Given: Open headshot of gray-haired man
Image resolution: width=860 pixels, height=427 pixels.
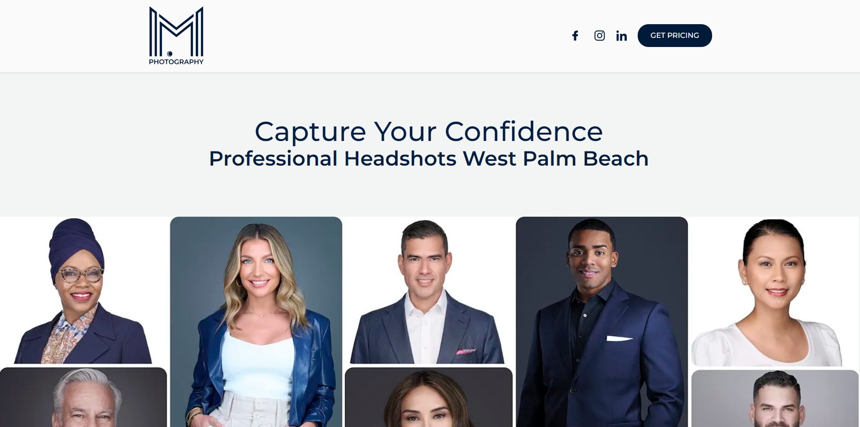Looking at the screenshot, I should tap(83, 397).
